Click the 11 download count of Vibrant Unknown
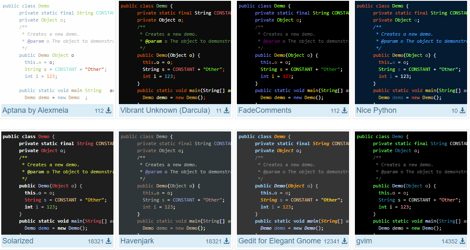This screenshot has height=250, width=470. pyautogui.click(x=219, y=111)
